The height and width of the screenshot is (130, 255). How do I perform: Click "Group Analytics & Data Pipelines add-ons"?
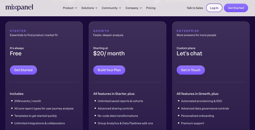[x=125, y=123]
